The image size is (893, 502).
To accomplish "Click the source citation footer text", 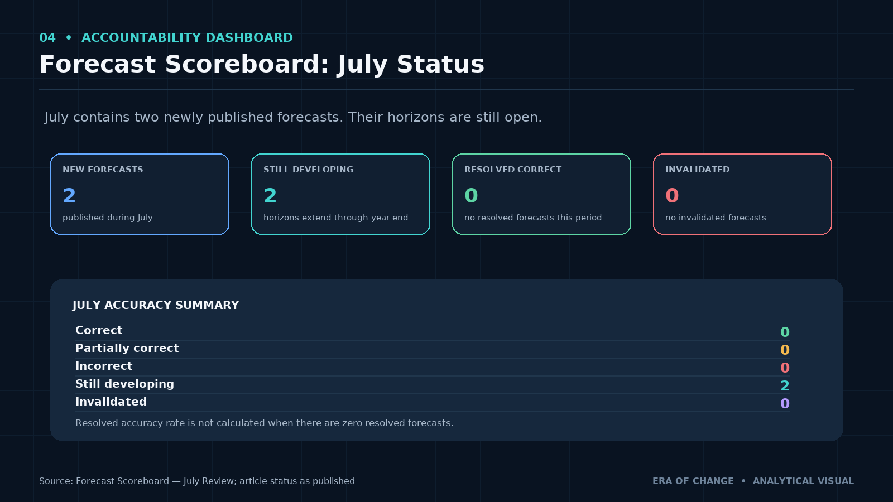I will pos(197,481).
